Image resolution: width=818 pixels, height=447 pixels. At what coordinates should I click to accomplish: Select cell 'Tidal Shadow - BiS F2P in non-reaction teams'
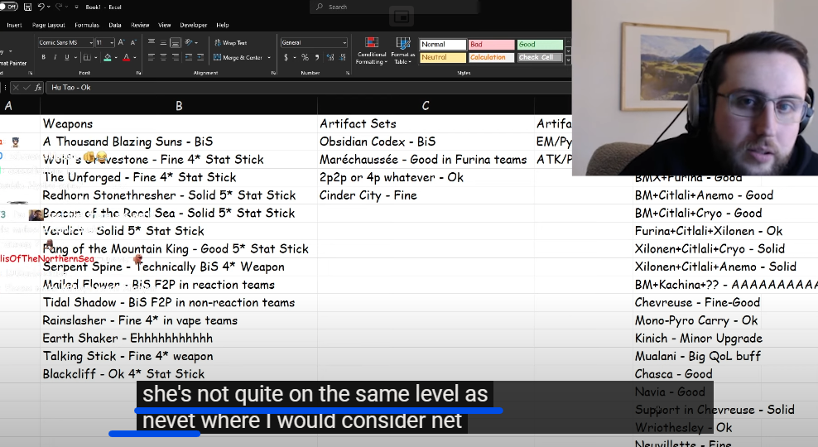point(179,302)
